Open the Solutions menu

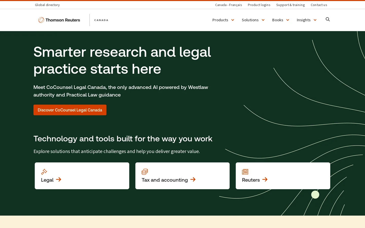click(250, 20)
